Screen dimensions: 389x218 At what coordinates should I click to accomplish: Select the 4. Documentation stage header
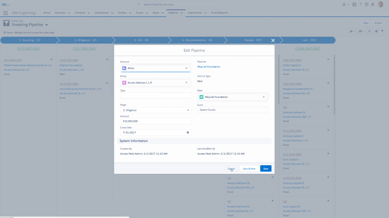point(197,40)
